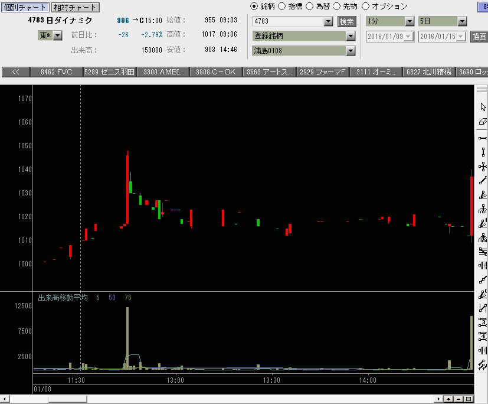Click the 検索 search button
This screenshot has height=404, width=488.
tap(347, 21)
